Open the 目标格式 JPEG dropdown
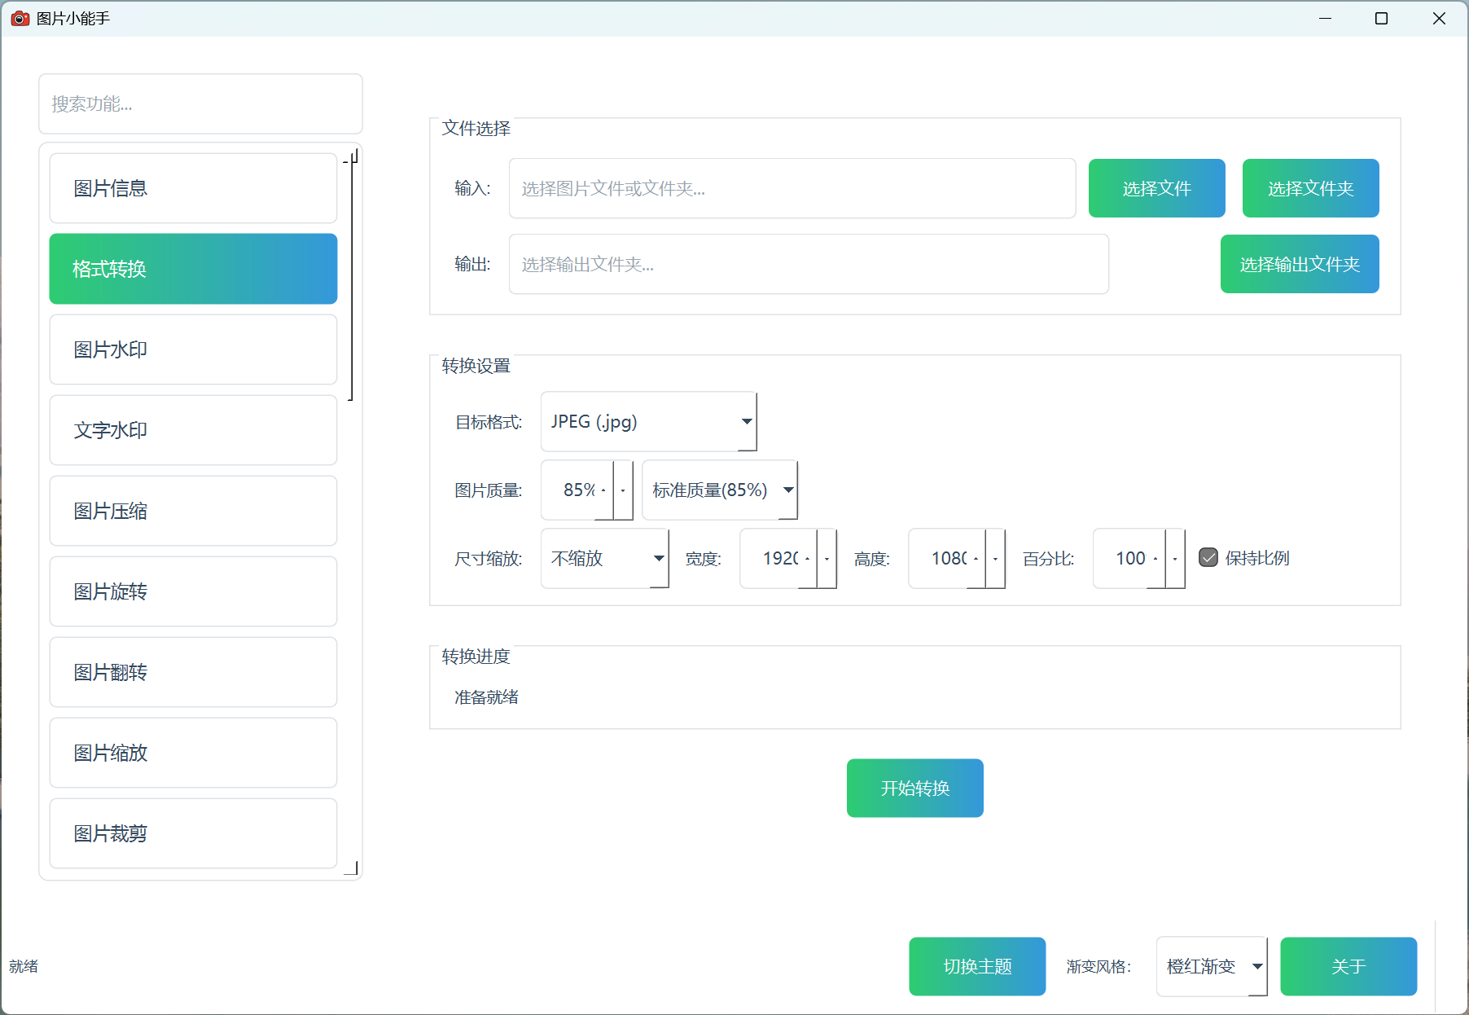This screenshot has height=1015, width=1469. [648, 422]
